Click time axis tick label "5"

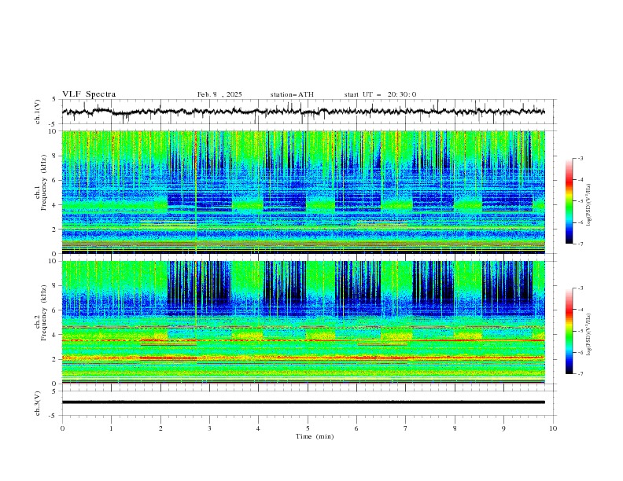308,428
